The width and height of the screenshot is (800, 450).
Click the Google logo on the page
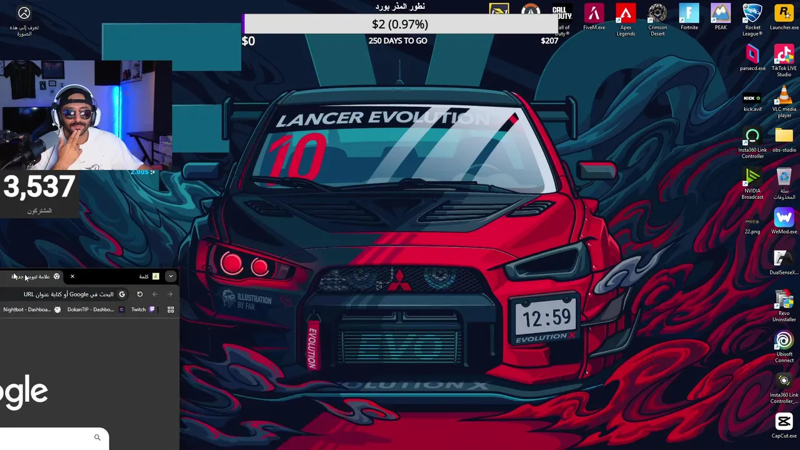pos(24,393)
